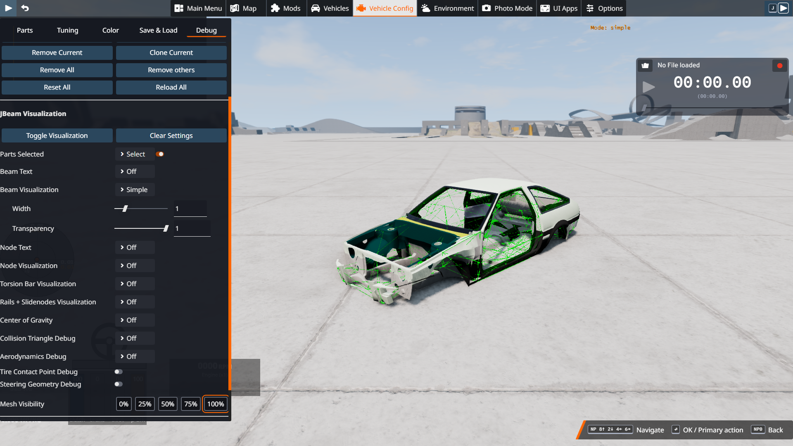
Task: Click the replay folder load icon
Action: pos(645,66)
